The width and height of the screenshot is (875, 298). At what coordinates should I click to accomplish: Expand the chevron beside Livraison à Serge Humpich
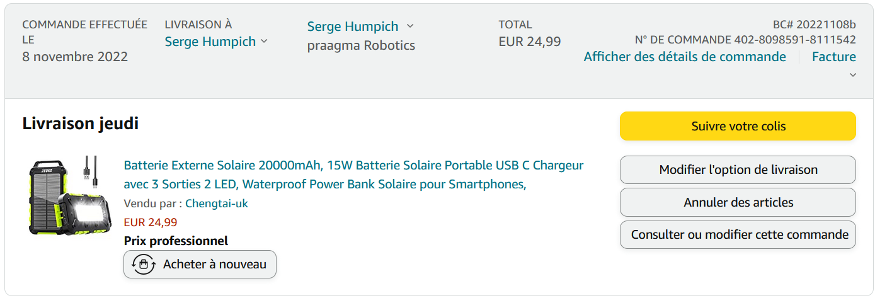(x=264, y=42)
